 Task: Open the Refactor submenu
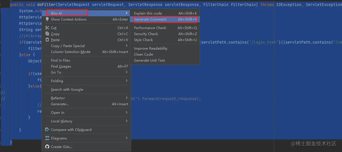[x=86, y=98]
